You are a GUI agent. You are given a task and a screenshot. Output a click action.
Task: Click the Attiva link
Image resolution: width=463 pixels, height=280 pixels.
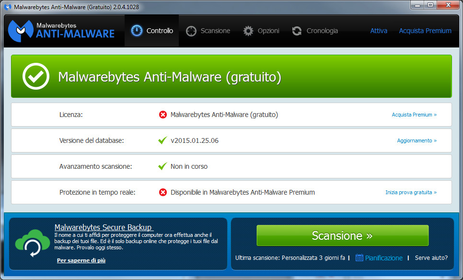click(x=379, y=31)
